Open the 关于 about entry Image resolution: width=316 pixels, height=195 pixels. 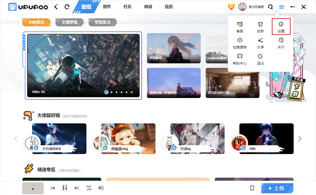[281, 43]
